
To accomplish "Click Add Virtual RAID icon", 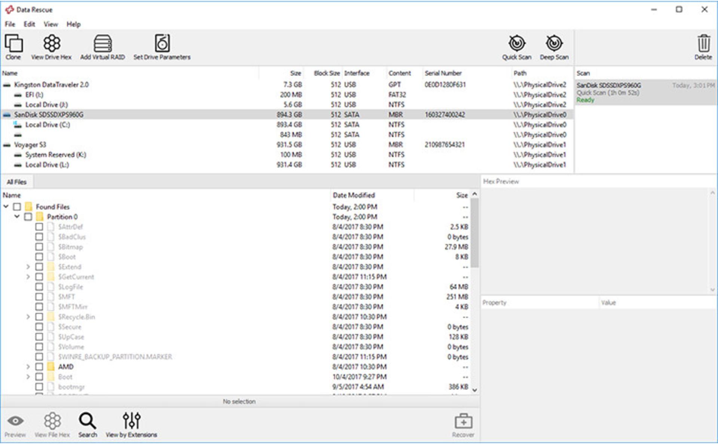I will point(102,43).
